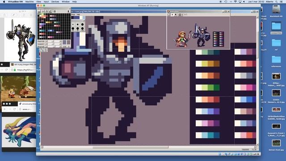Click third icon in palette window toolbar

46,11
